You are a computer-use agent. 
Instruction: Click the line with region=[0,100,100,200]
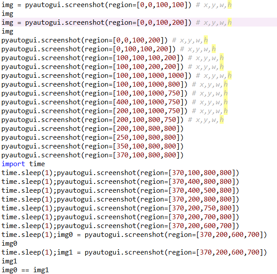pyautogui.click(x=109, y=49)
